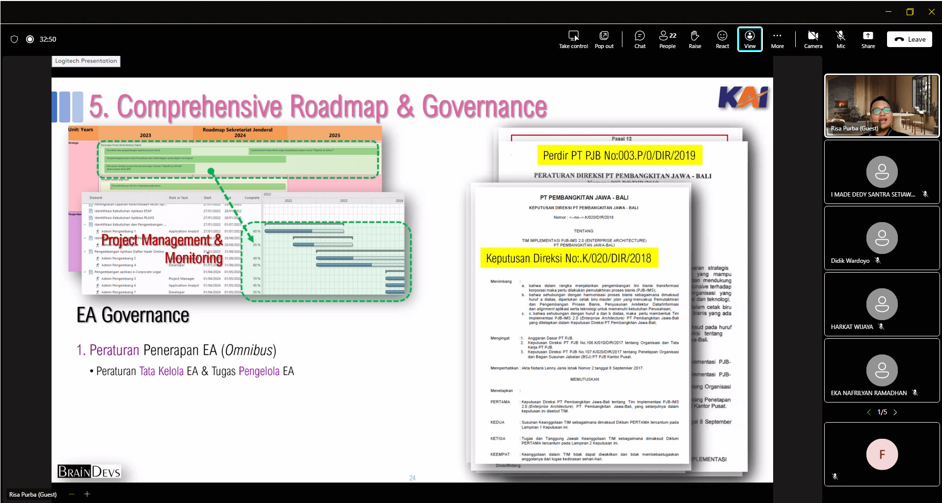This screenshot has height=503, width=942.
Task: Pop out the shared presentation
Action: (604, 39)
